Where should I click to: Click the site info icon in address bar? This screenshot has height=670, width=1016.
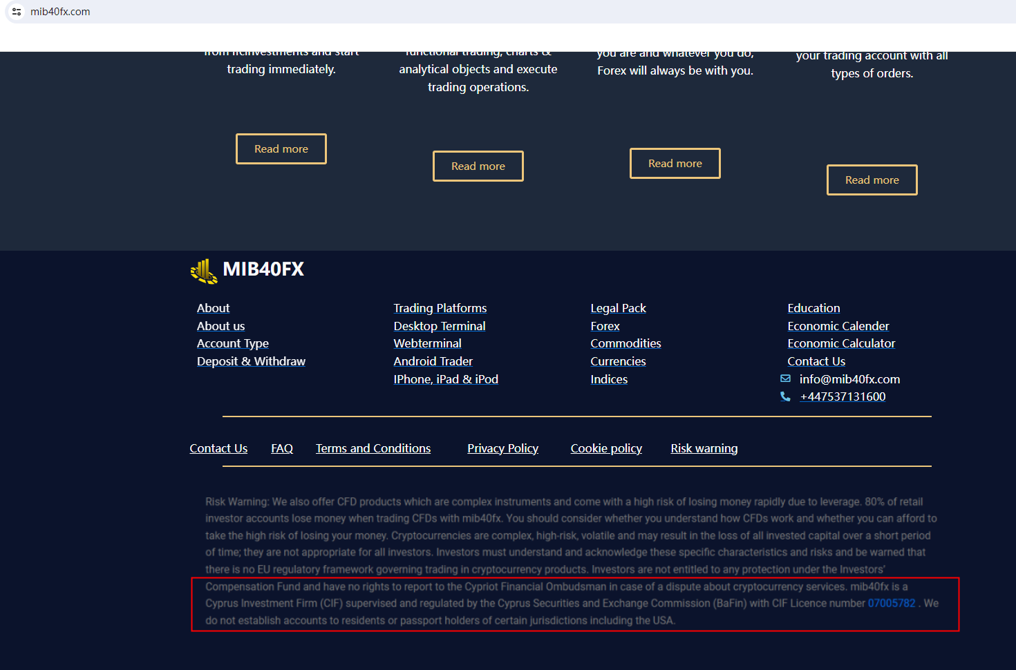(x=17, y=12)
